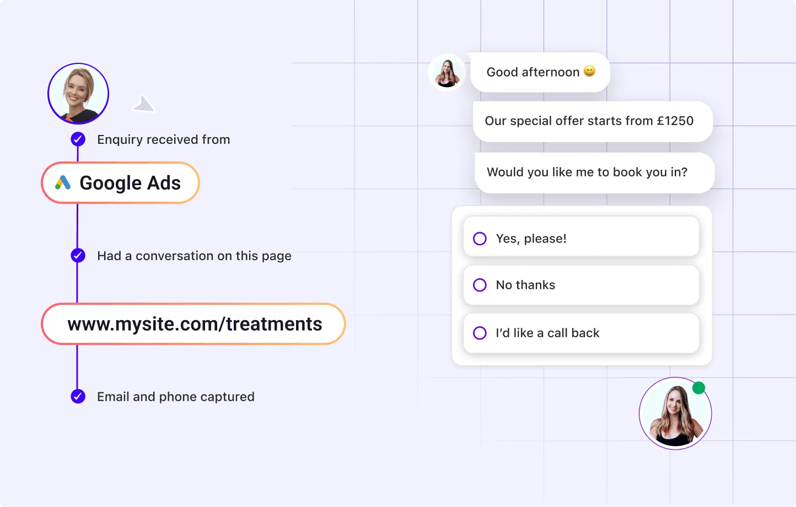Click the cursor arrow icon near the top avatar
The image size is (796, 507).
point(143,104)
